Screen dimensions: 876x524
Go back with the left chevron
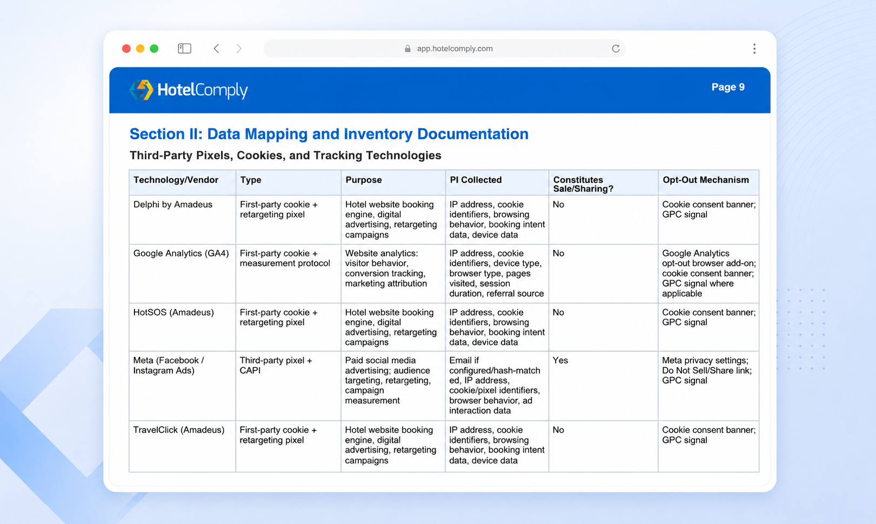[216, 49]
